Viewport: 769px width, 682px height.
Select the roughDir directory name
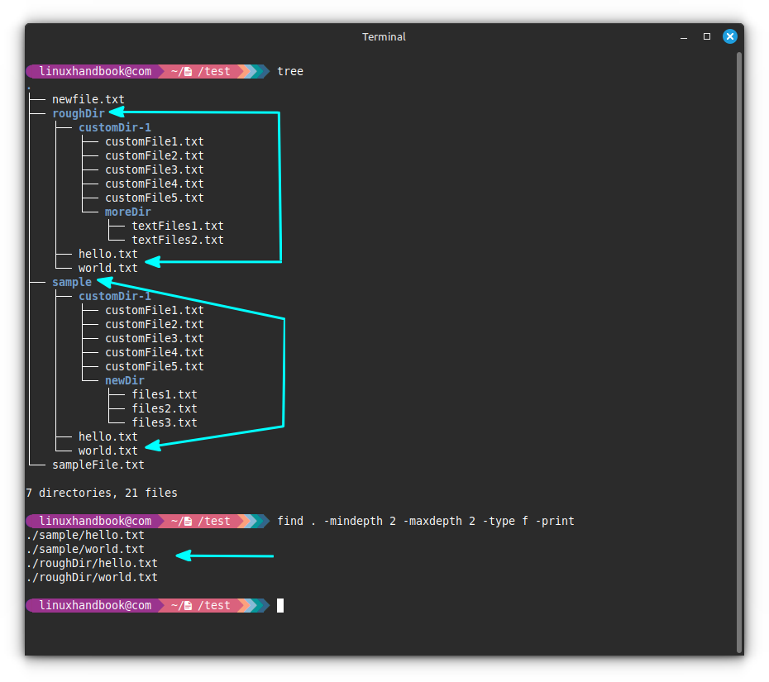click(78, 113)
